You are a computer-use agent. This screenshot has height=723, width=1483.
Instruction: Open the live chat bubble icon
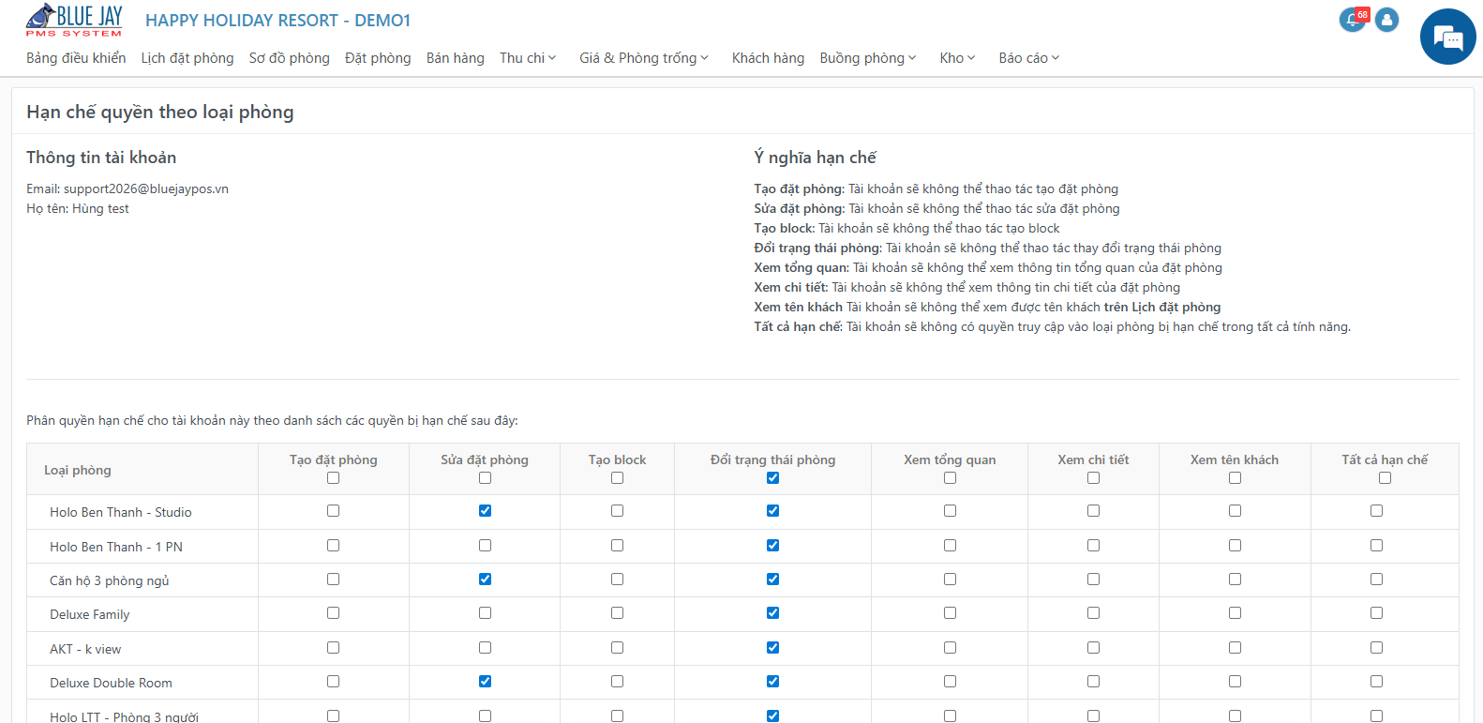click(x=1448, y=37)
